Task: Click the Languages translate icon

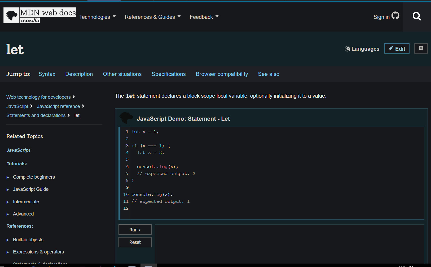Action: click(x=347, y=49)
